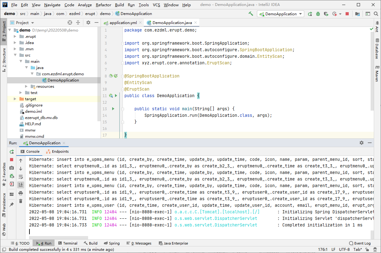Image resolution: width=381 pixels, height=253 pixels.
Task: Click the LF line separator status item
Action: point(333,250)
